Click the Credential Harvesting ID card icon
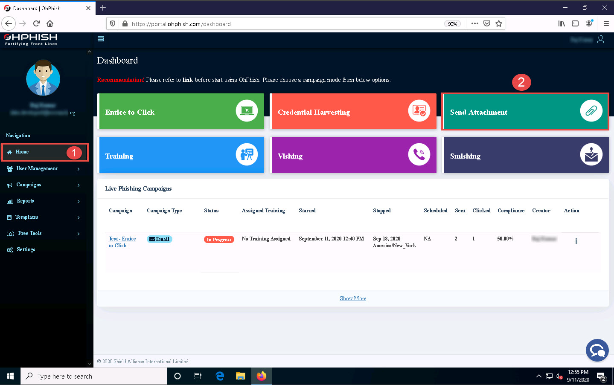 coord(419,111)
